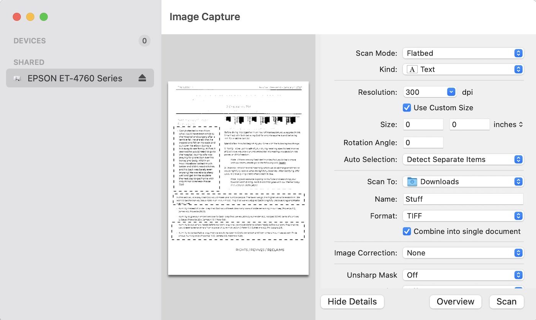Open the Scan Mode Flatbed dropdown

pyautogui.click(x=463, y=53)
